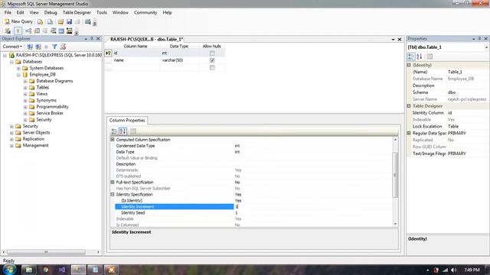
Task: Open the Debug menu
Action: [x=51, y=12]
